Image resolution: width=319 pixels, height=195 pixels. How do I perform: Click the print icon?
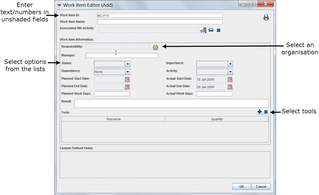[x=266, y=18]
